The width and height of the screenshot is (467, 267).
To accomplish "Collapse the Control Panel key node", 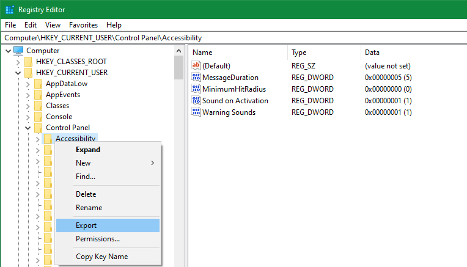I will (28, 128).
